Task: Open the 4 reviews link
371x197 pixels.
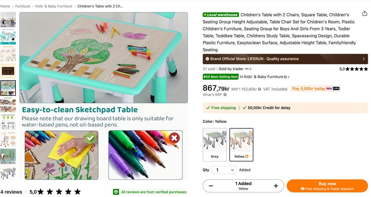Action: point(11,192)
